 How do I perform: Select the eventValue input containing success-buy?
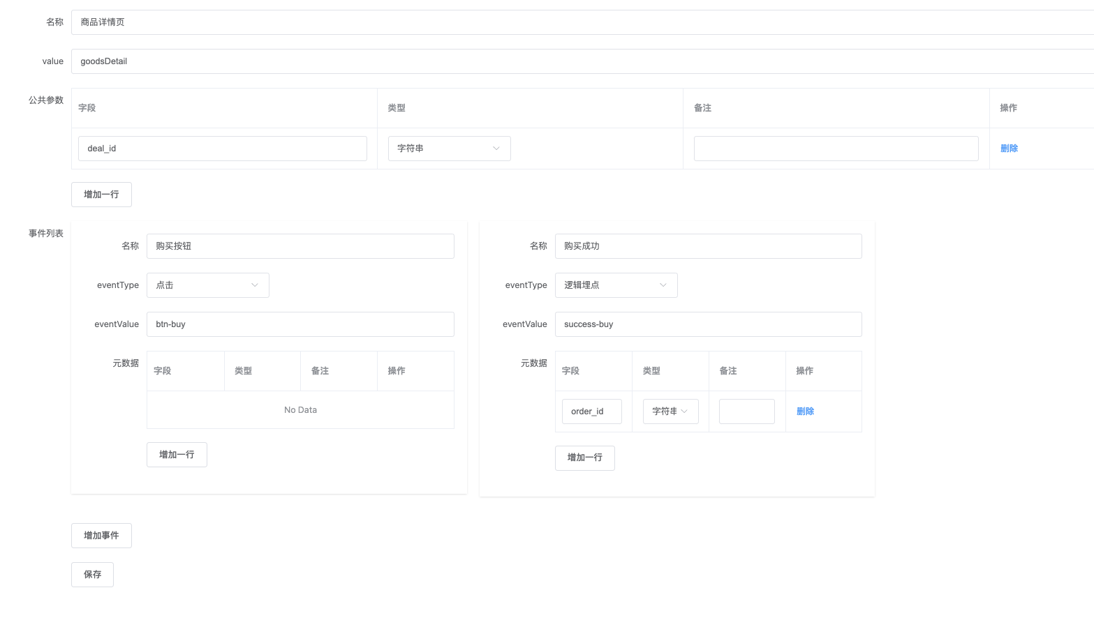(x=708, y=324)
